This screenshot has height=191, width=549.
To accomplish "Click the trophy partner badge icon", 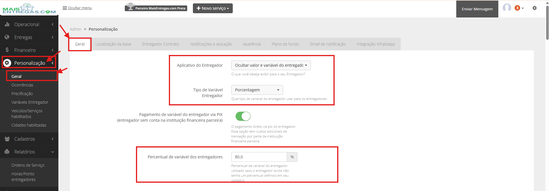I will pos(130,6).
